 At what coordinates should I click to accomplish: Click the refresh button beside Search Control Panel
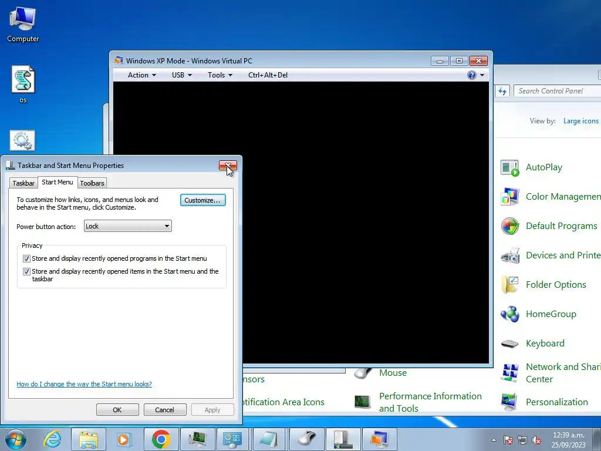pos(502,91)
